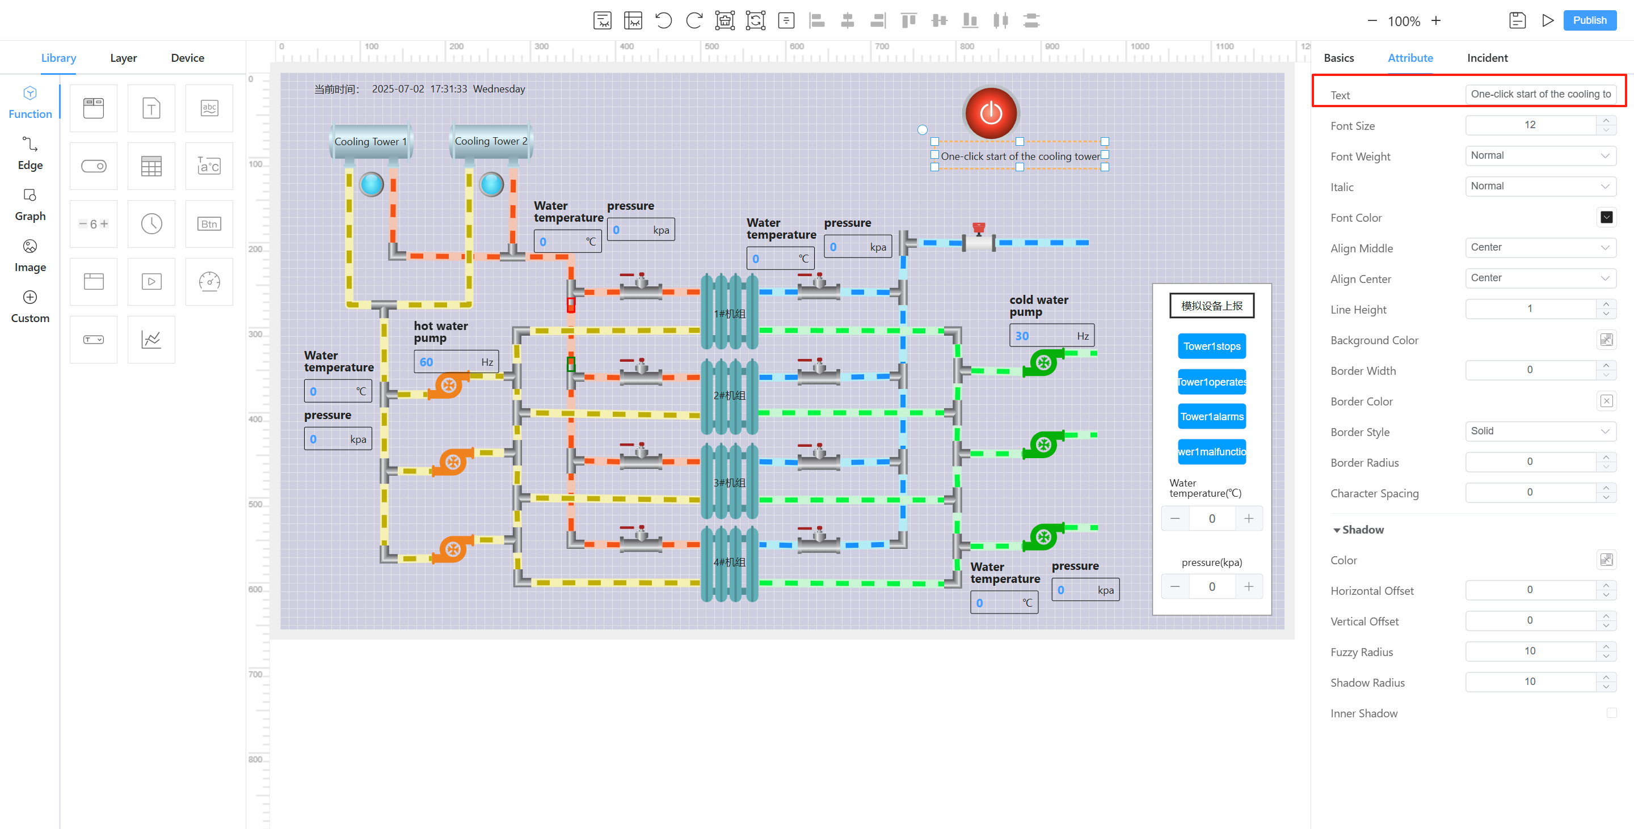Open the Font Weight dropdown
Screen dimensions: 1634x829
tap(1540, 156)
